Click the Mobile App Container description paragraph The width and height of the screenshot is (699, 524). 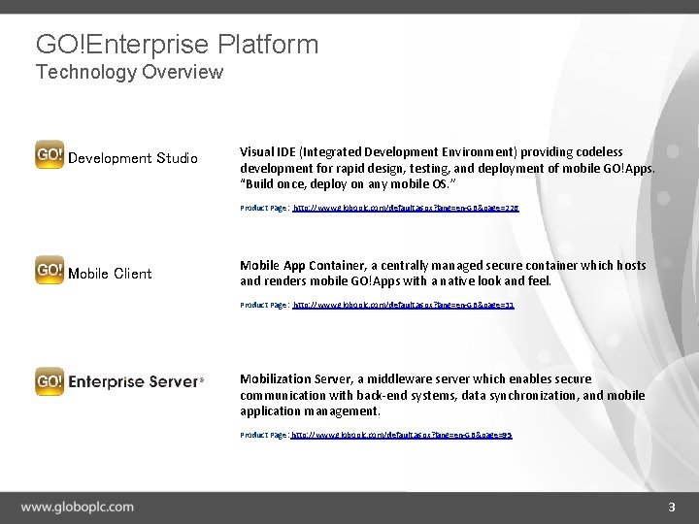[x=443, y=273]
